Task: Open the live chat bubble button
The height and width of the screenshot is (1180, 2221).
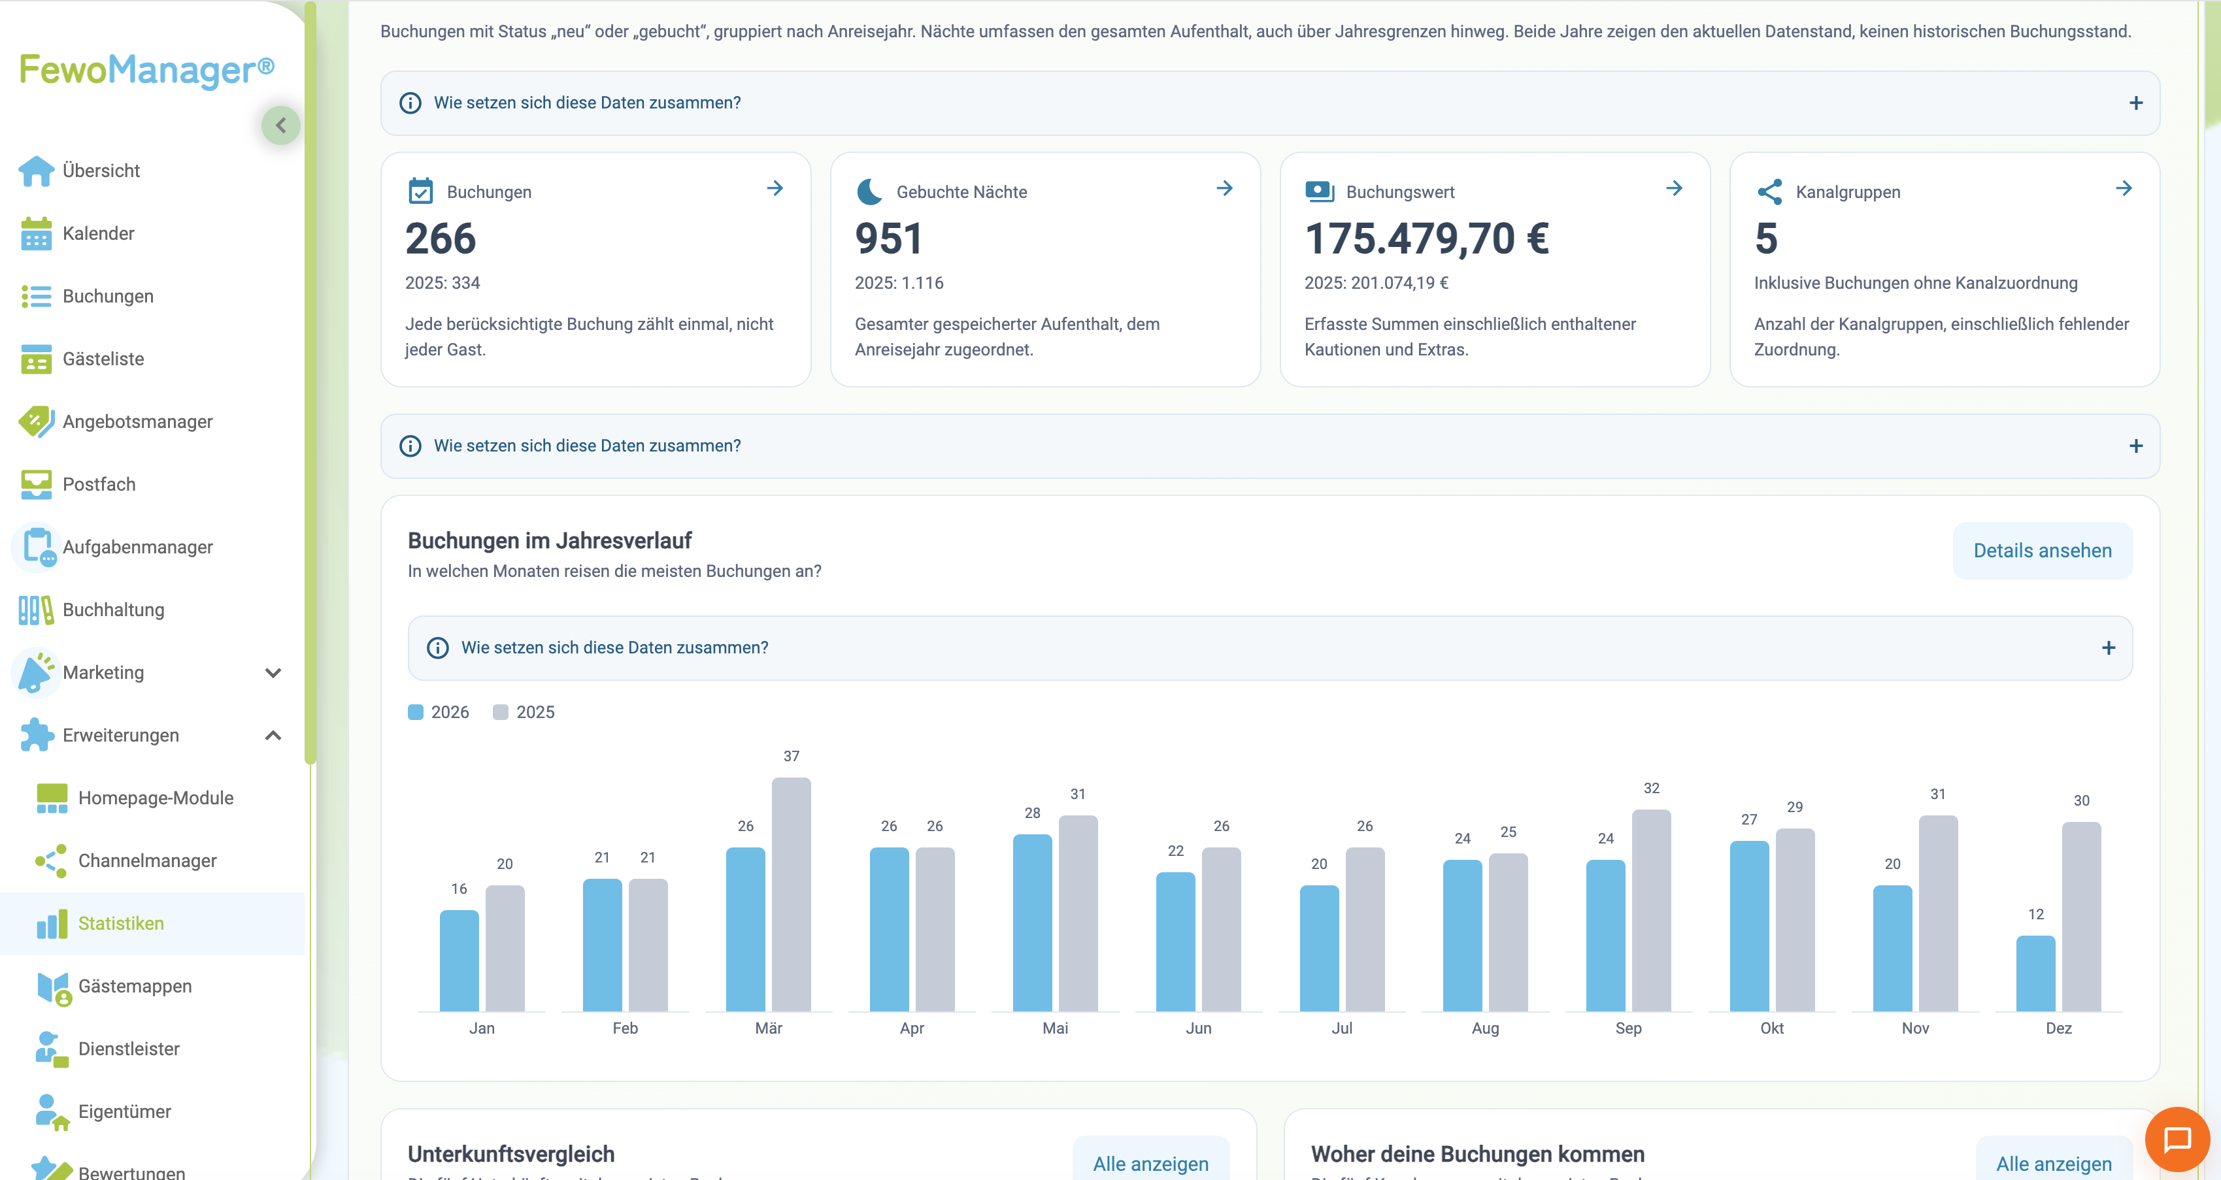Action: tap(2177, 1139)
